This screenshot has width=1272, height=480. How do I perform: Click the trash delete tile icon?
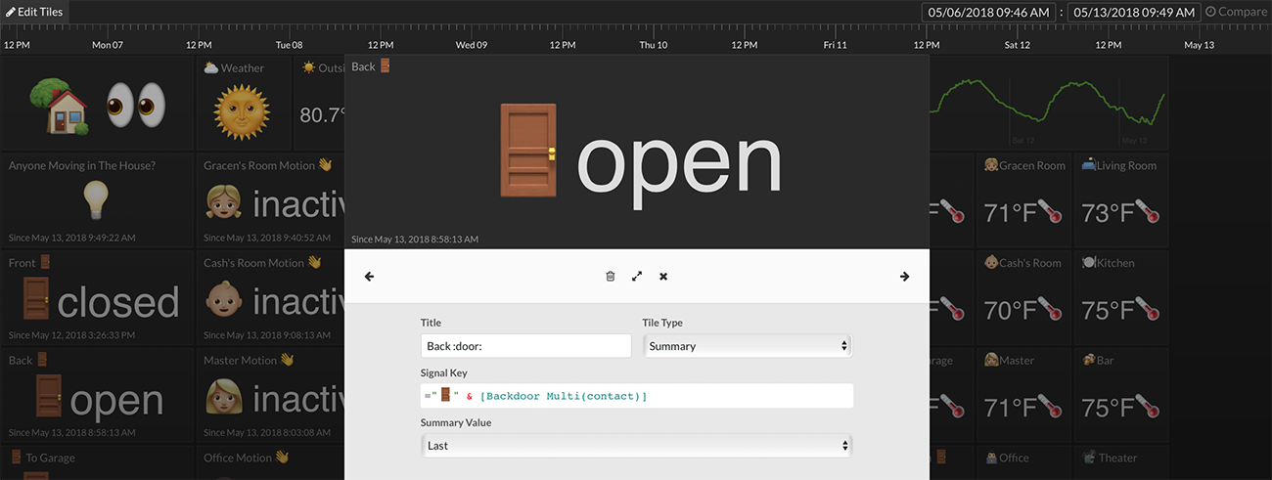(611, 277)
